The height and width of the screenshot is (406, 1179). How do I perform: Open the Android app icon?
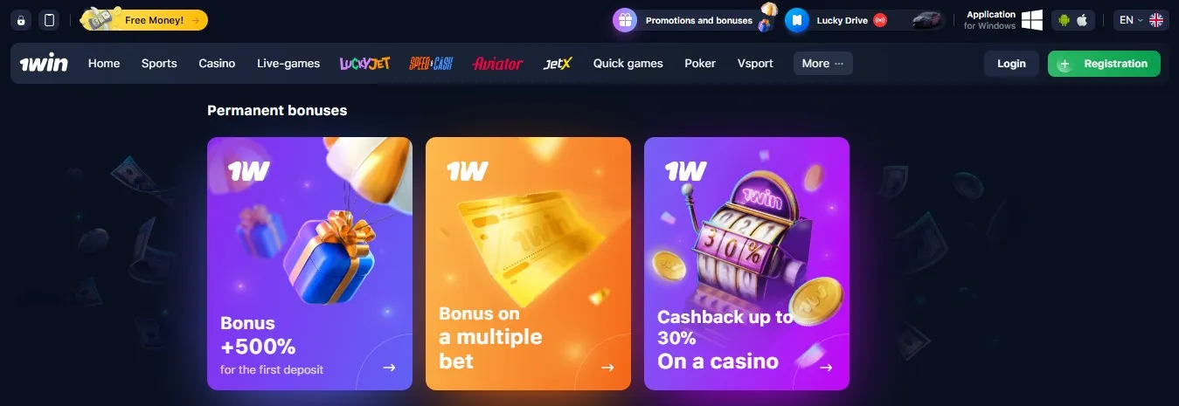click(1065, 20)
